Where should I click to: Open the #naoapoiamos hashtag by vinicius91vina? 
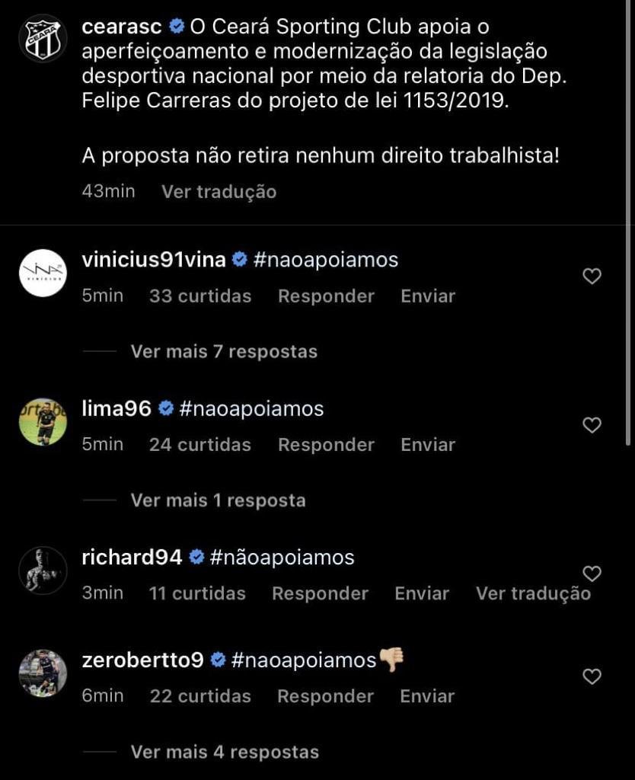pyautogui.click(x=325, y=260)
